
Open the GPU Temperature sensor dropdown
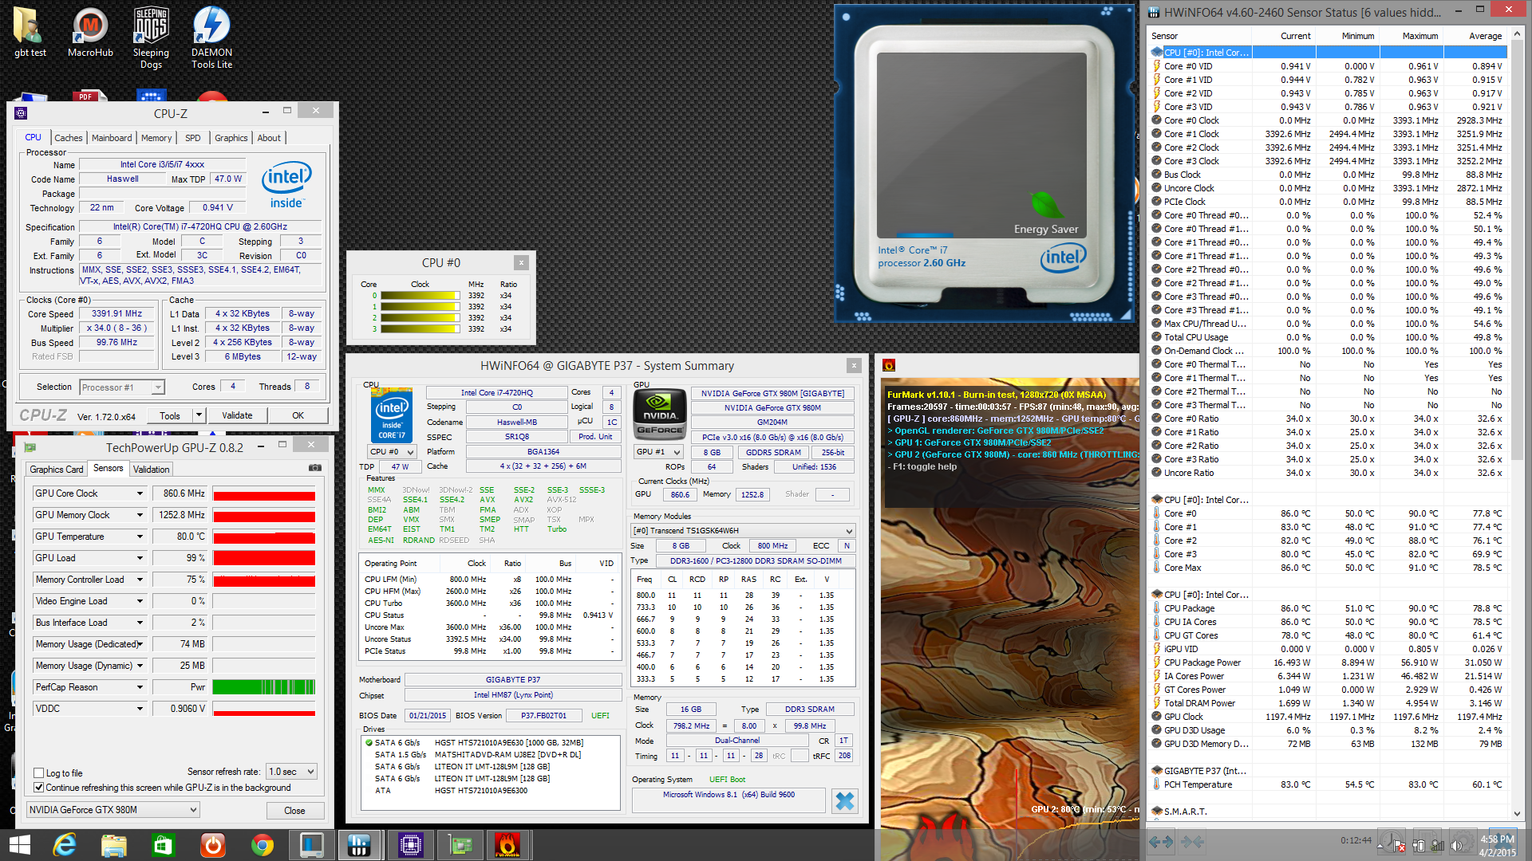(140, 537)
